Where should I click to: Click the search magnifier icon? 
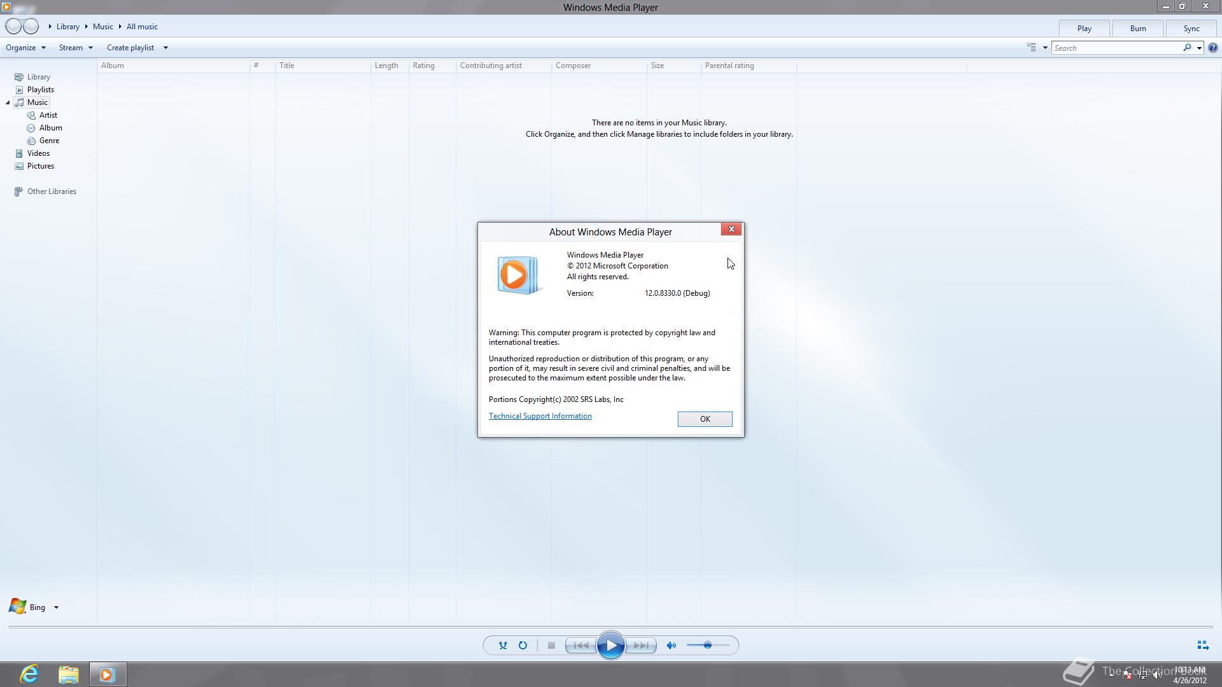point(1187,48)
